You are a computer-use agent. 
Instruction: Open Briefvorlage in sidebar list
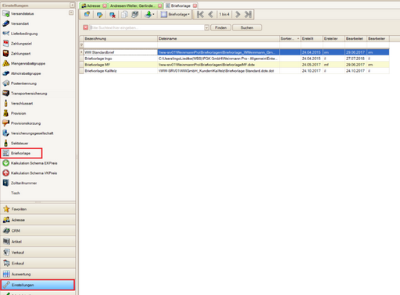click(21, 153)
